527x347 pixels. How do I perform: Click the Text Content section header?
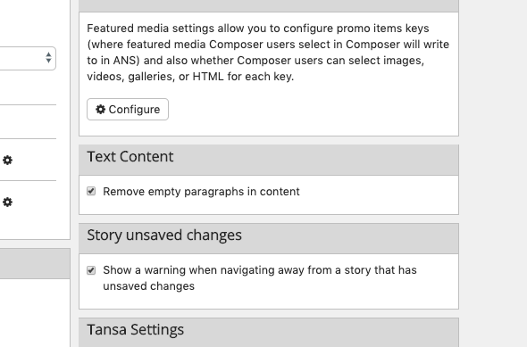(x=269, y=160)
